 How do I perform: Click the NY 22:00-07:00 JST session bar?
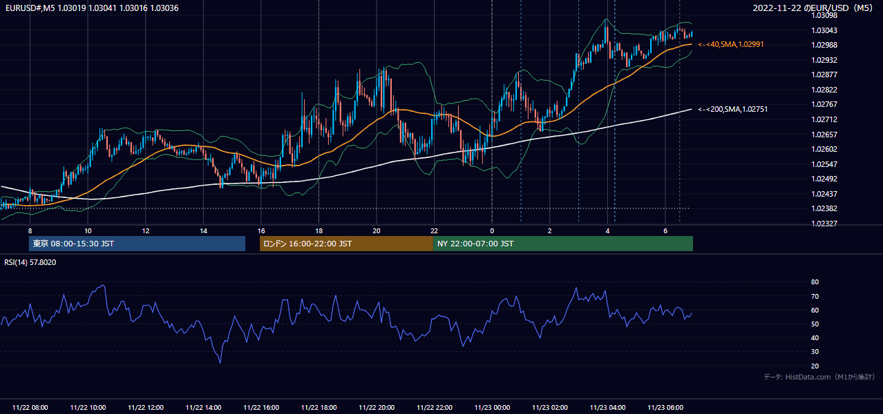point(563,244)
